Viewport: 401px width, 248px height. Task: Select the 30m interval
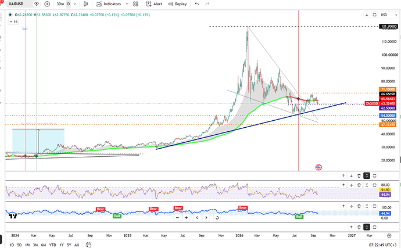coord(60,4)
